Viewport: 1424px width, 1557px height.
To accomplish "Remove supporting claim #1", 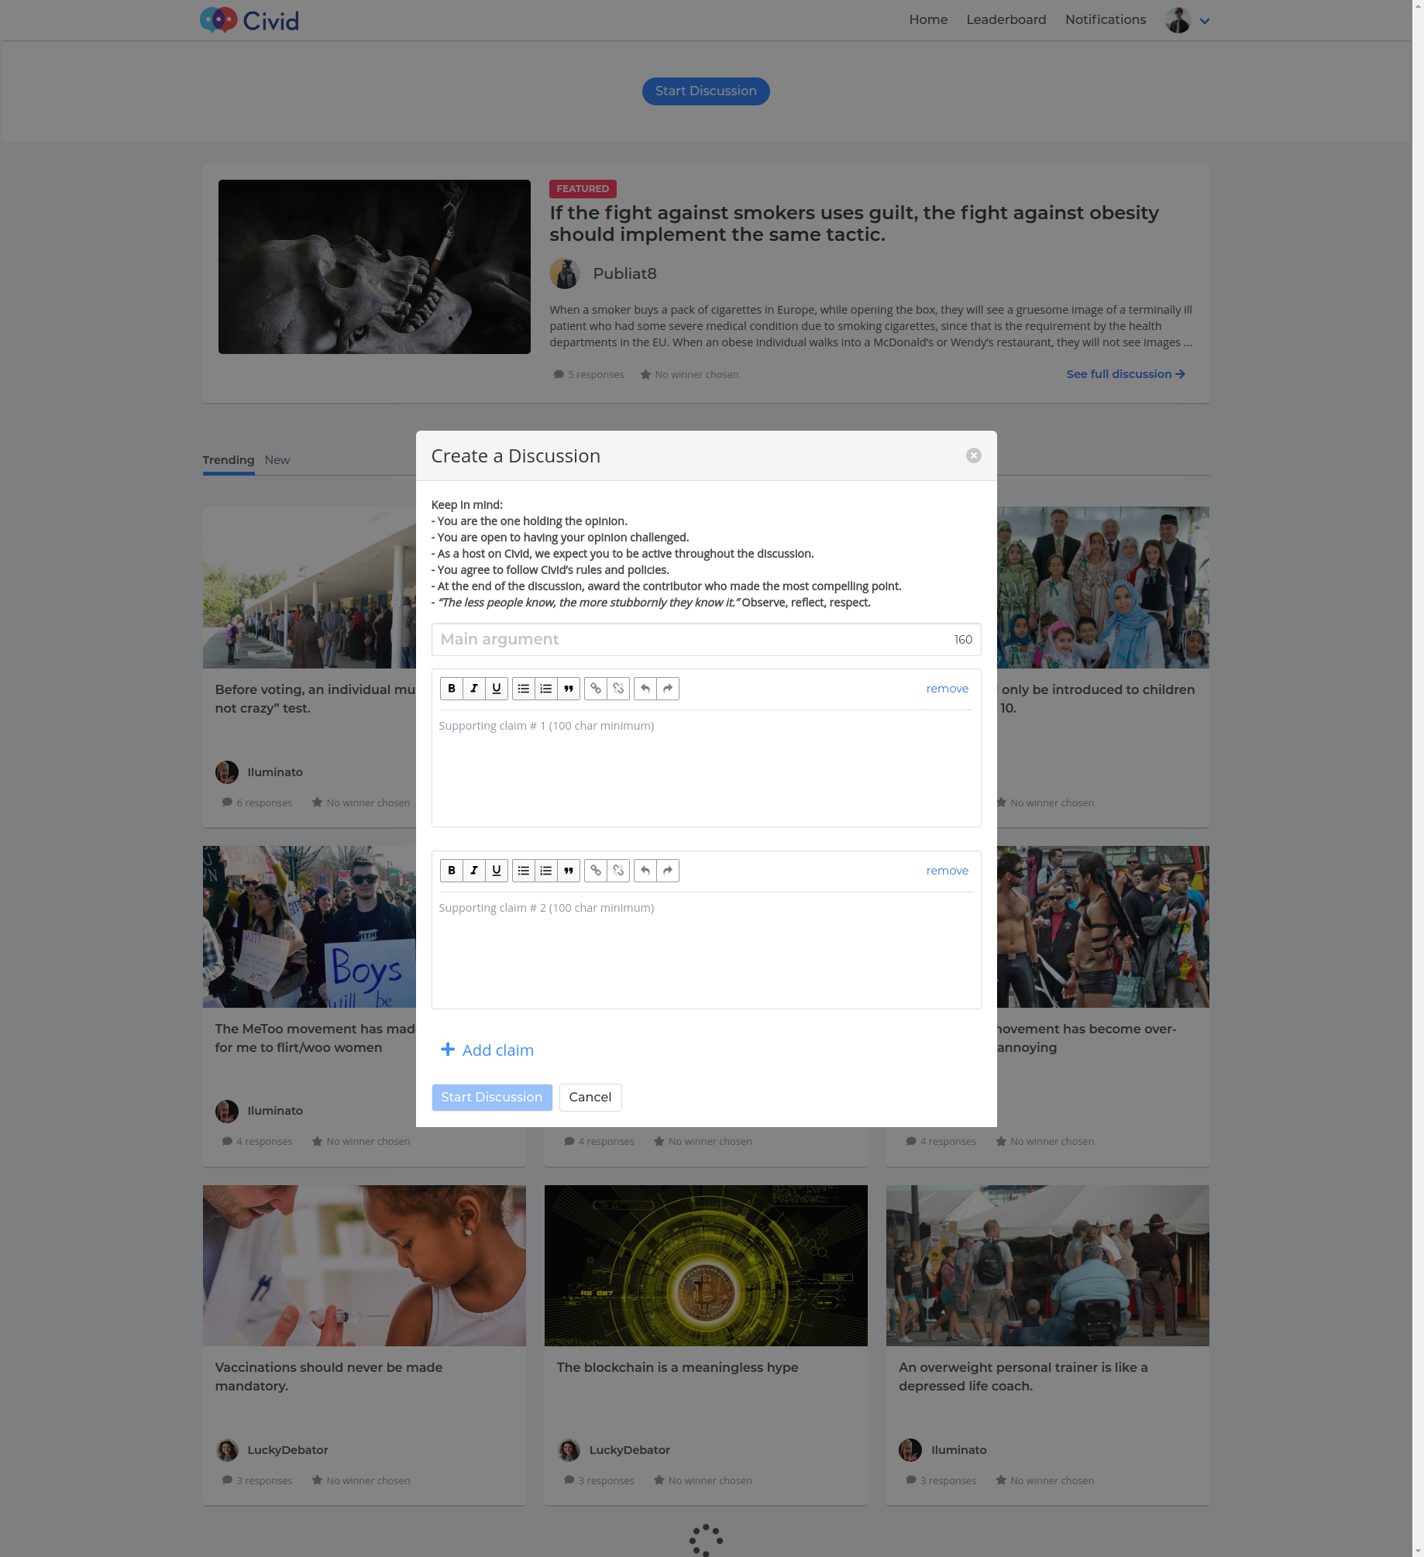I will (948, 689).
